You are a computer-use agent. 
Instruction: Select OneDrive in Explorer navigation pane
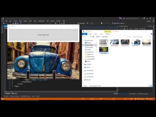coord(89,64)
